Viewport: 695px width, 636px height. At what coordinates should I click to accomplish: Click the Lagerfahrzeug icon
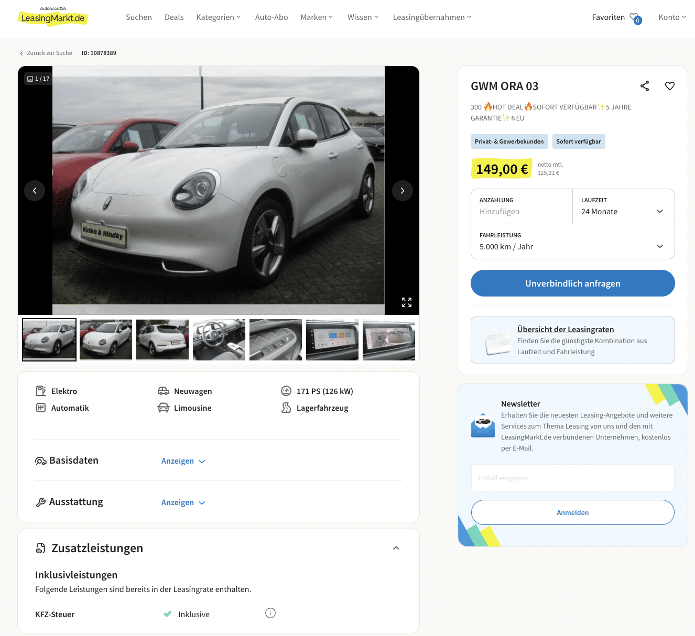[x=286, y=408]
